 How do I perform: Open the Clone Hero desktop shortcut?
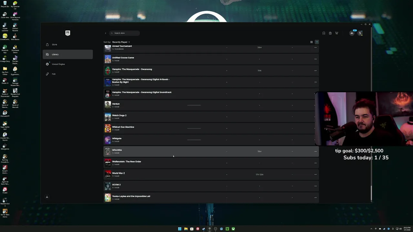[5, 16]
